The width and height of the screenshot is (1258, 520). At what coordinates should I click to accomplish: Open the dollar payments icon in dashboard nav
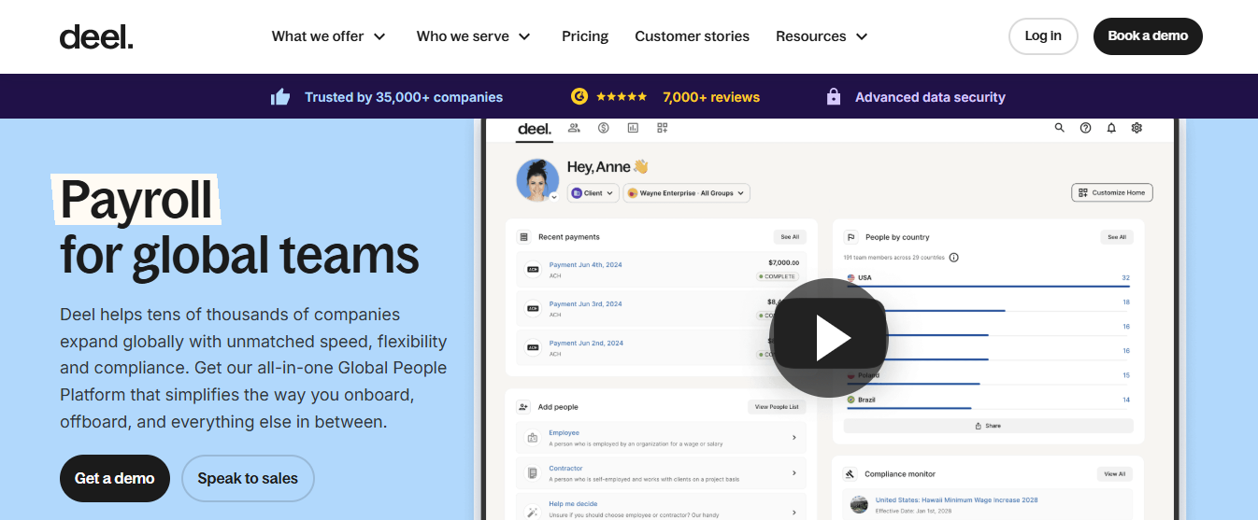604,128
